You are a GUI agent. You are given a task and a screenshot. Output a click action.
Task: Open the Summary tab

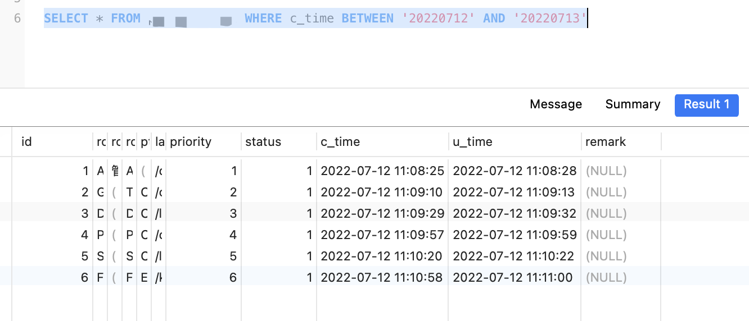click(x=633, y=104)
